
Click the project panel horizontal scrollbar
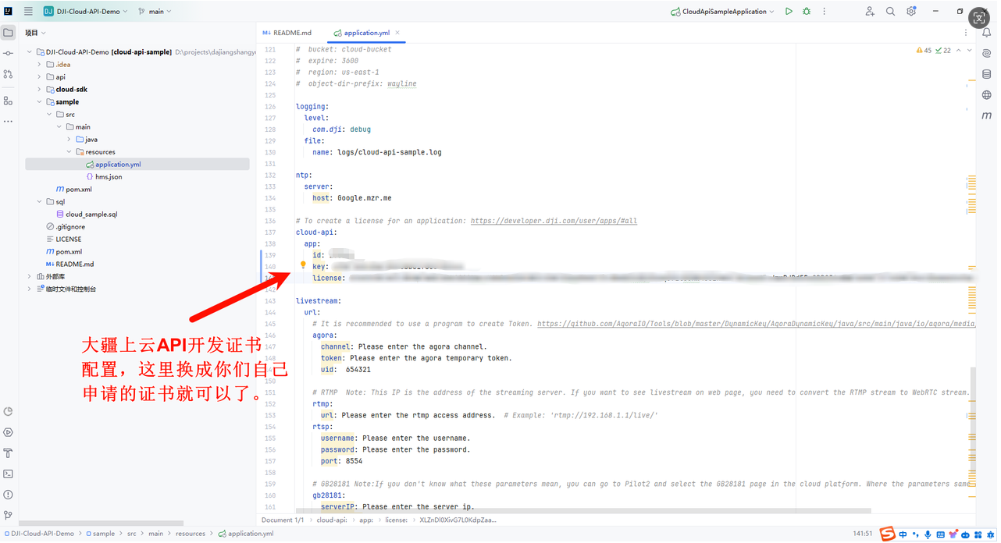coord(102,523)
